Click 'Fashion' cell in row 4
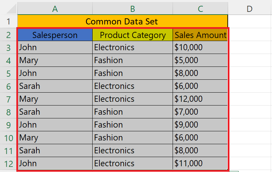 pos(132,60)
